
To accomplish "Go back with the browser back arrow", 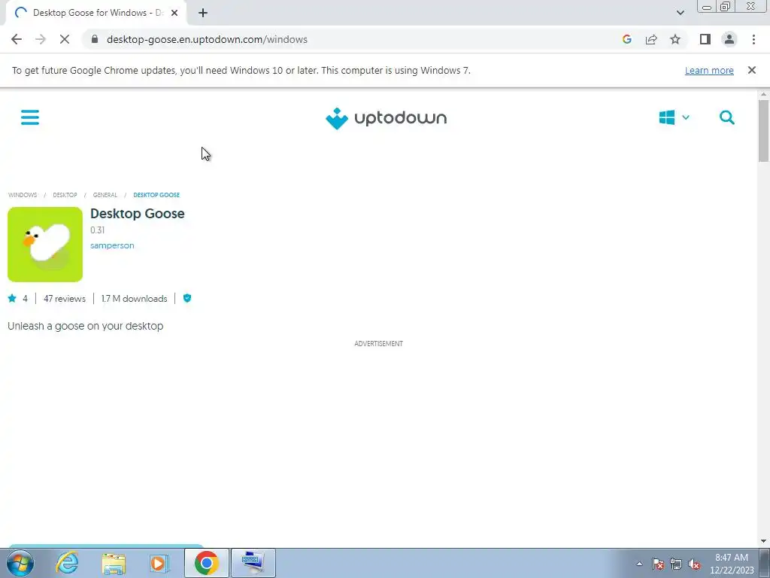I will 17,39.
